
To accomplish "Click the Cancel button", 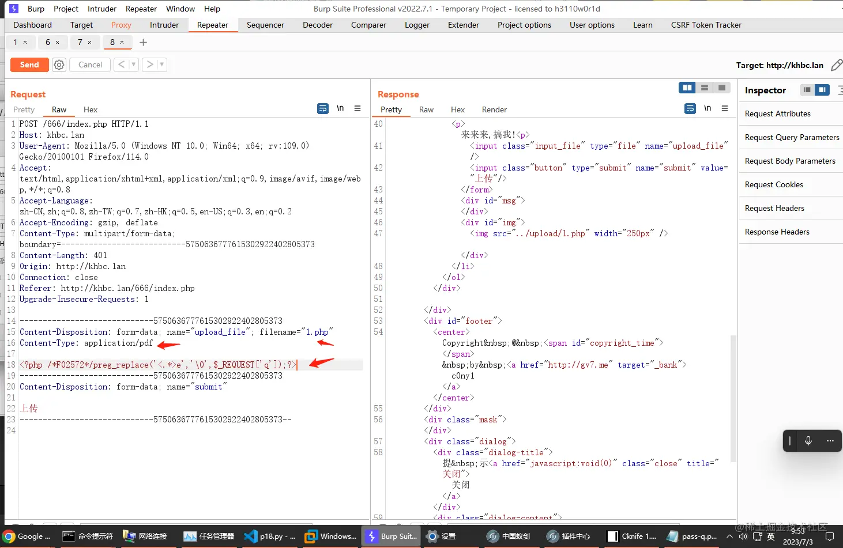I will [x=90, y=65].
